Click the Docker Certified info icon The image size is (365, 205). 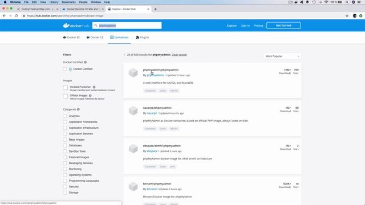[x=86, y=62]
